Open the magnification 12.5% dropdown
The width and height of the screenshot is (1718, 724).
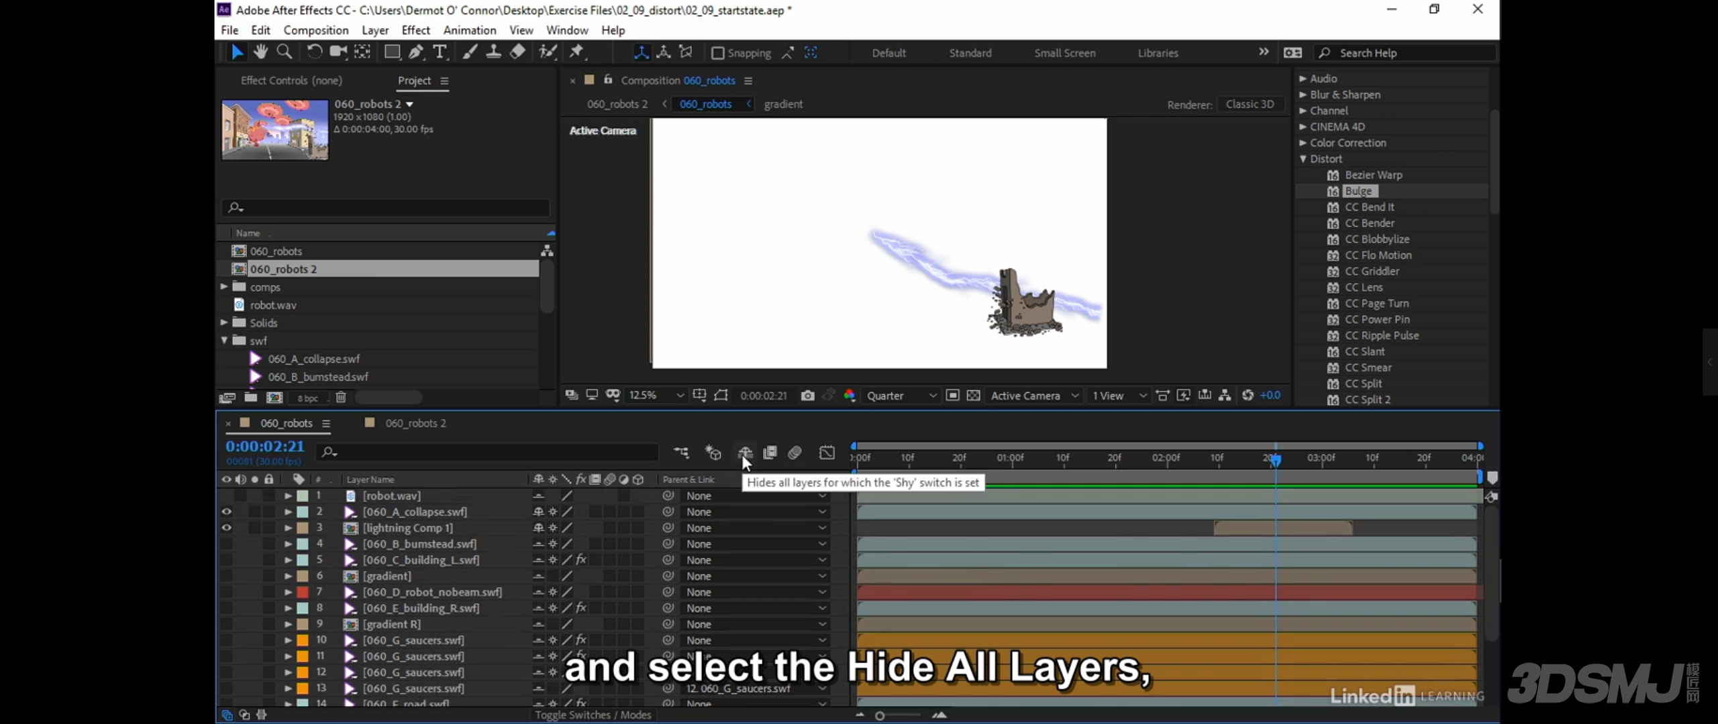[x=656, y=396]
